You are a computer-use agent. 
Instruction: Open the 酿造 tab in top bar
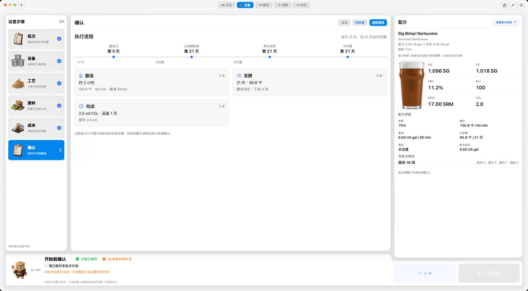264,5
